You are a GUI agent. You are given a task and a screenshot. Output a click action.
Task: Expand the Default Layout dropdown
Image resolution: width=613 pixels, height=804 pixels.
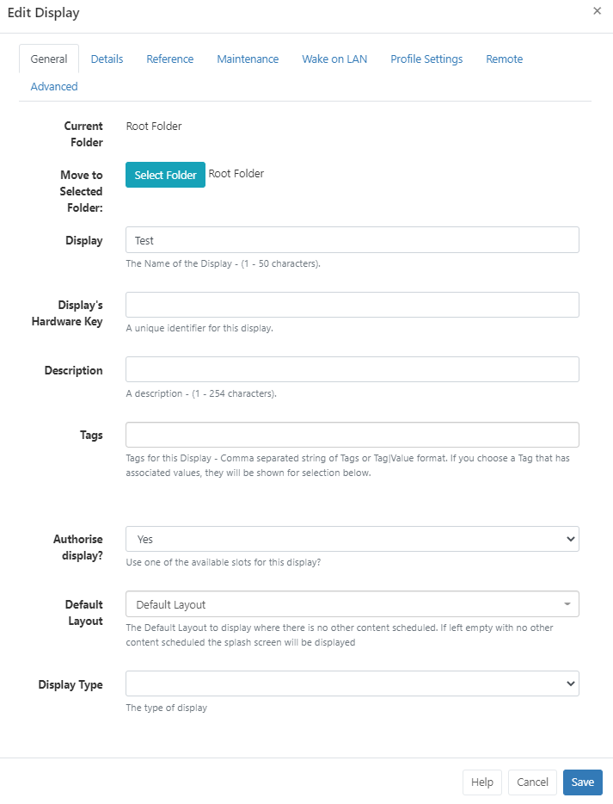click(x=352, y=604)
